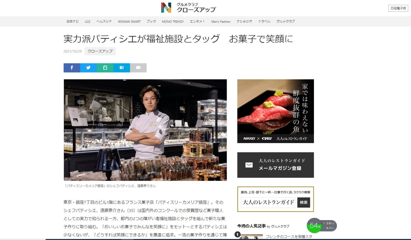
Task: Click envelope icon in メールマガジン登録 banner
Action: click(x=249, y=165)
